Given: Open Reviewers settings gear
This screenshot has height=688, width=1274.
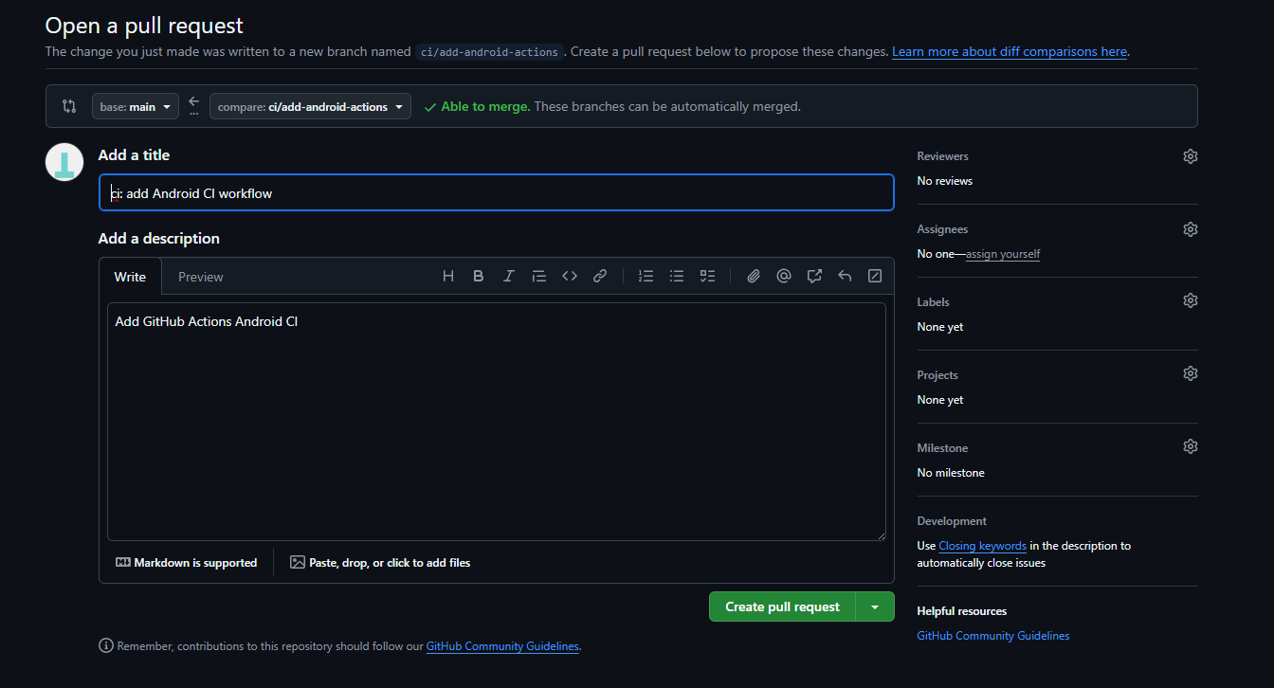Looking at the screenshot, I should tap(1191, 156).
